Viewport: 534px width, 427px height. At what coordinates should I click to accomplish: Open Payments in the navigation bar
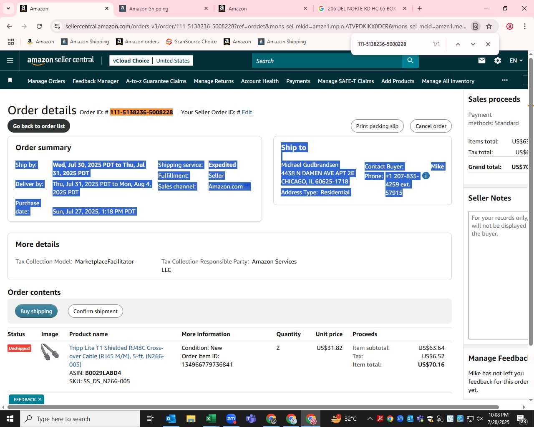point(298,81)
